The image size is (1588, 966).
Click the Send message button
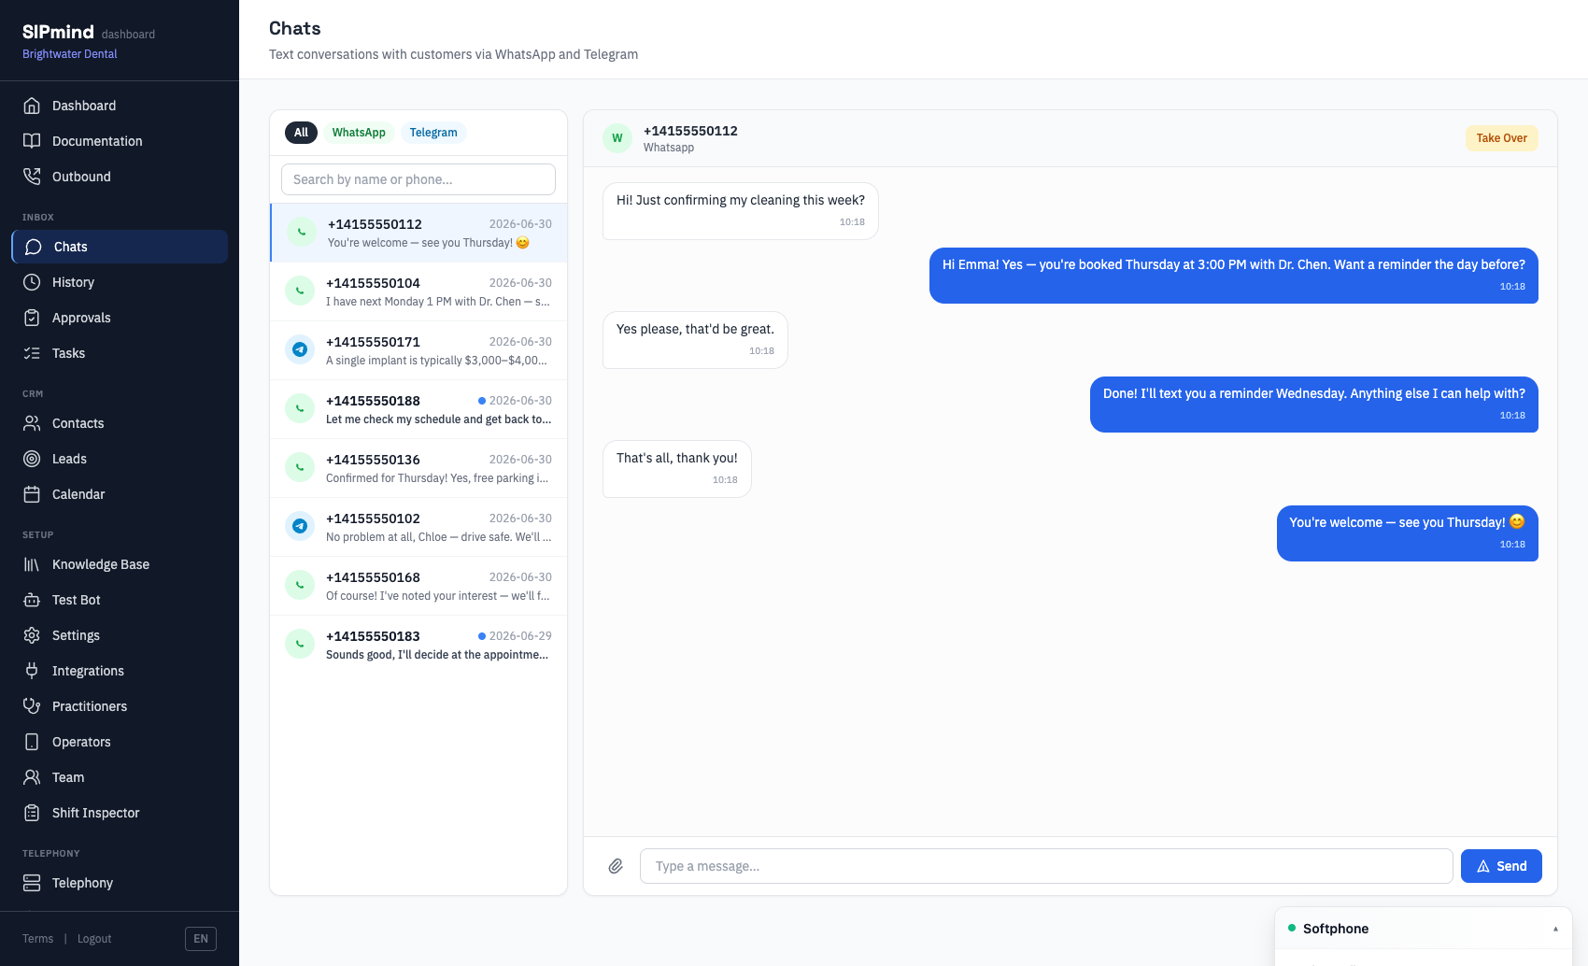click(1501, 866)
